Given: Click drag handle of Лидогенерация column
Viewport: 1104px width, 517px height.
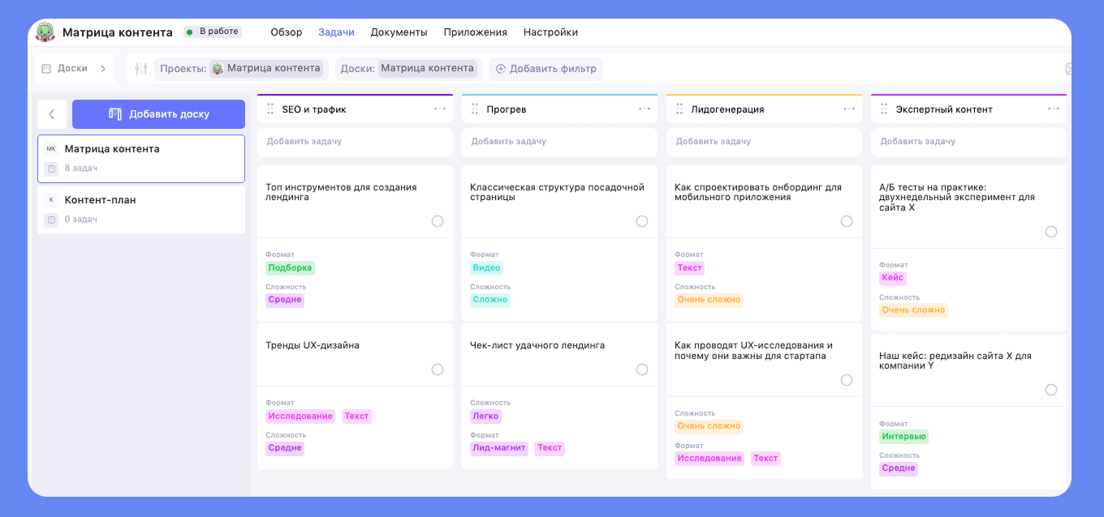Looking at the screenshot, I should (679, 109).
